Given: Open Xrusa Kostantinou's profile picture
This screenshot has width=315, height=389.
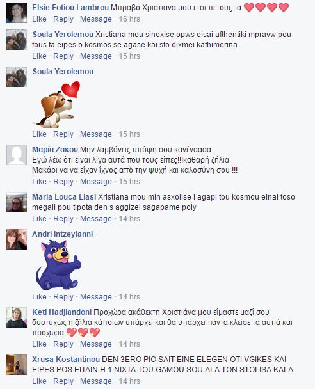Looking at the screenshot, I should (x=17, y=365).
